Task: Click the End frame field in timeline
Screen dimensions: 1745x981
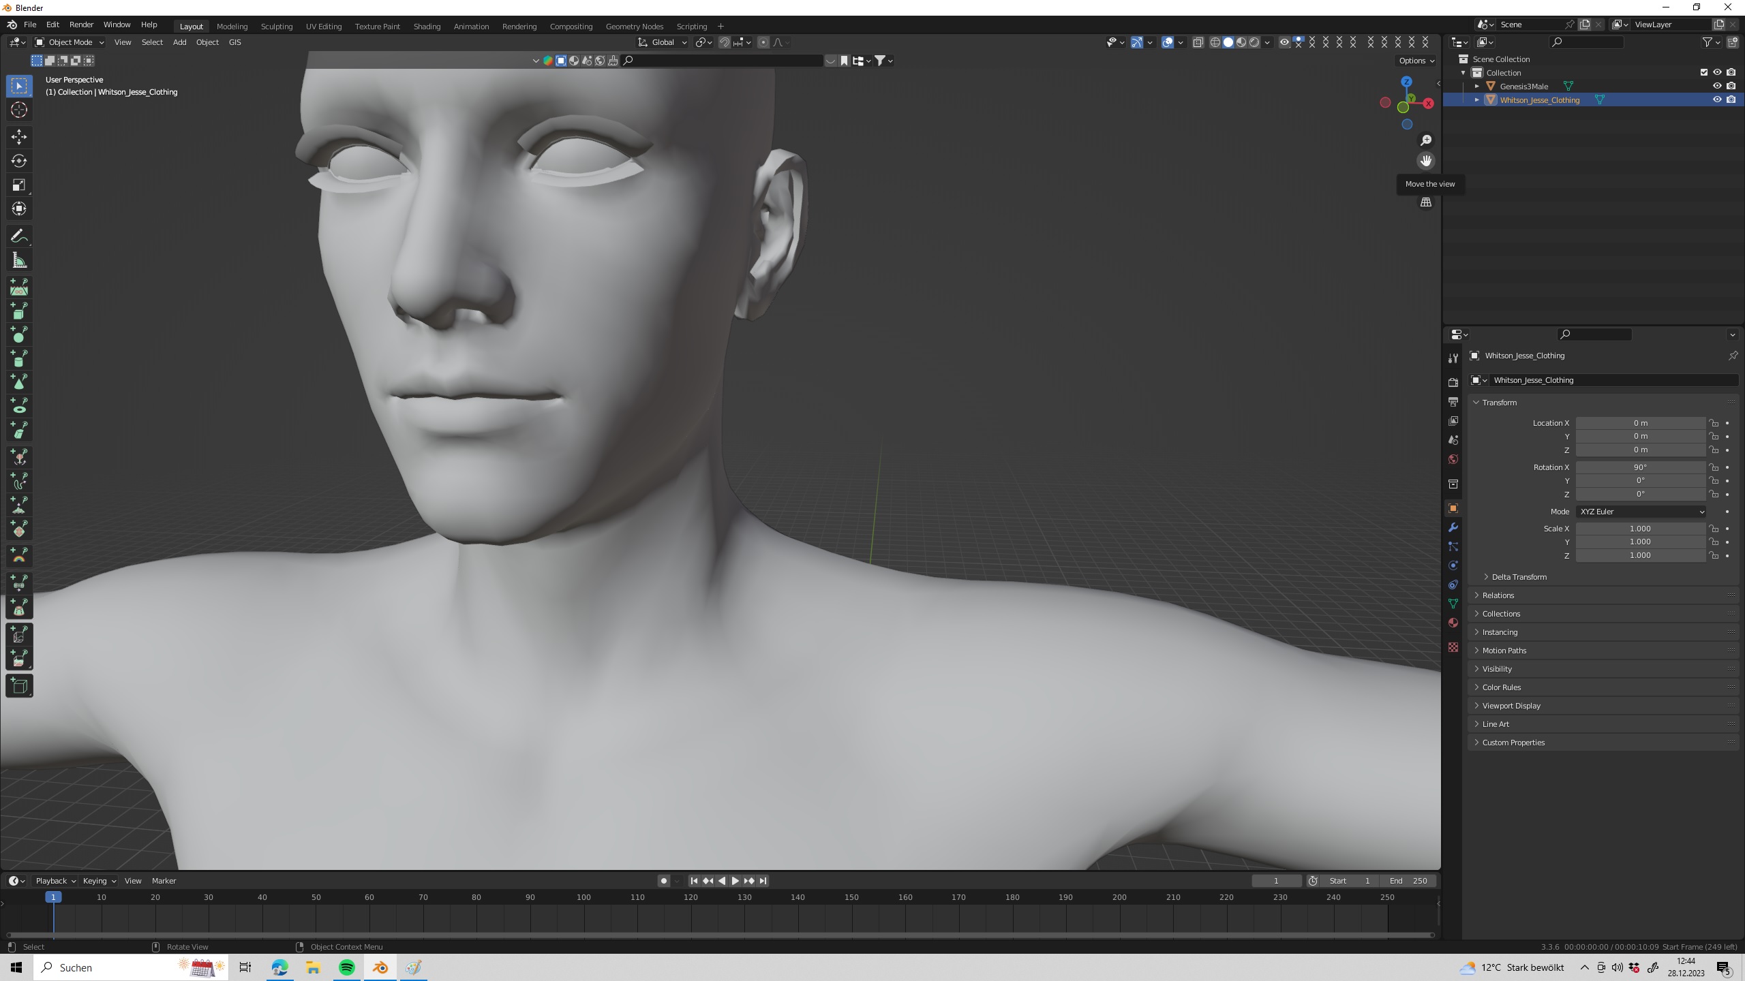Action: pyautogui.click(x=1408, y=881)
